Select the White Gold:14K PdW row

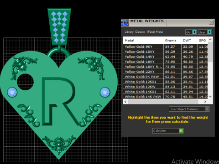click(165, 97)
